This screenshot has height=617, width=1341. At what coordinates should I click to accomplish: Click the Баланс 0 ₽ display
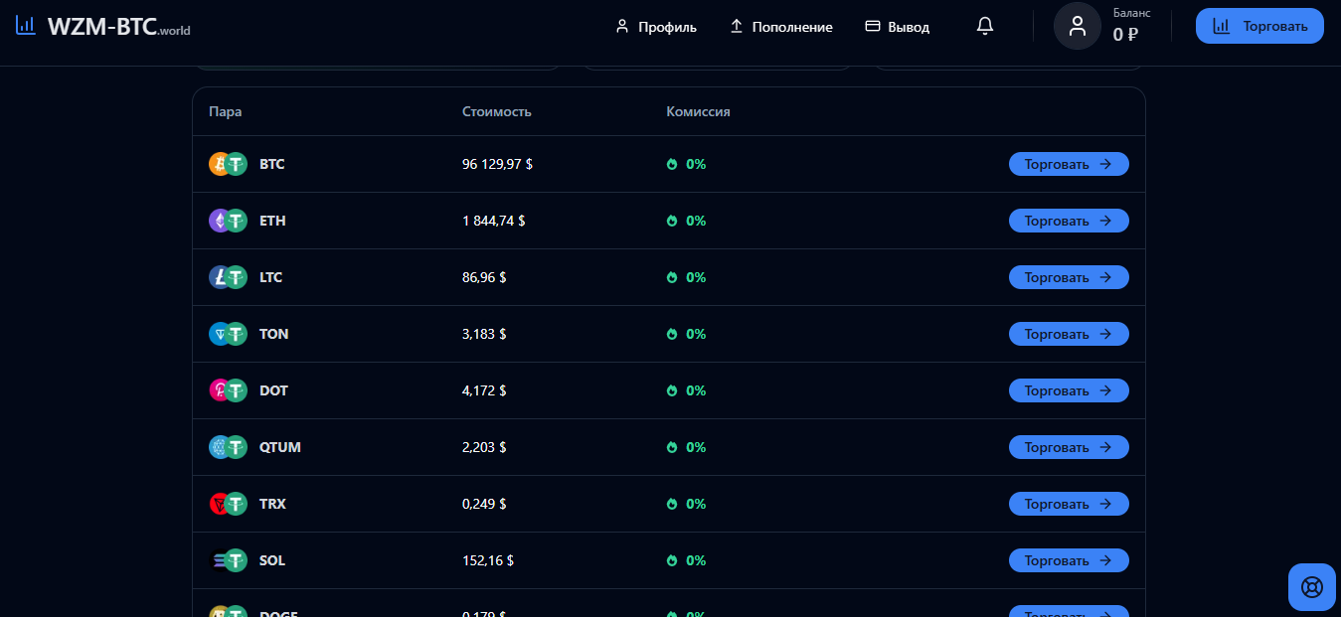click(x=1131, y=27)
